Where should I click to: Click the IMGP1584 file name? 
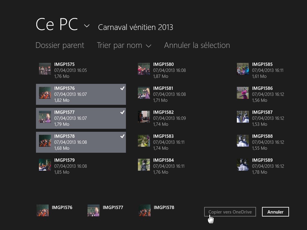point(163,160)
